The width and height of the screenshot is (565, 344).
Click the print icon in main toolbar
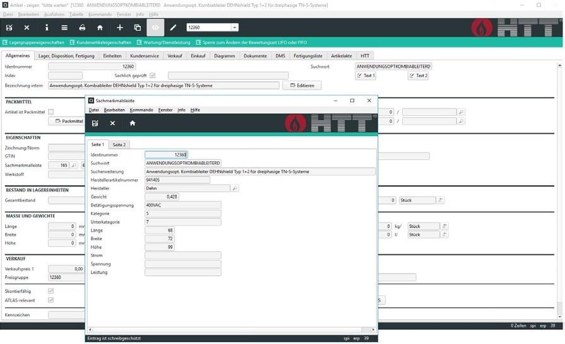pyautogui.click(x=82, y=28)
